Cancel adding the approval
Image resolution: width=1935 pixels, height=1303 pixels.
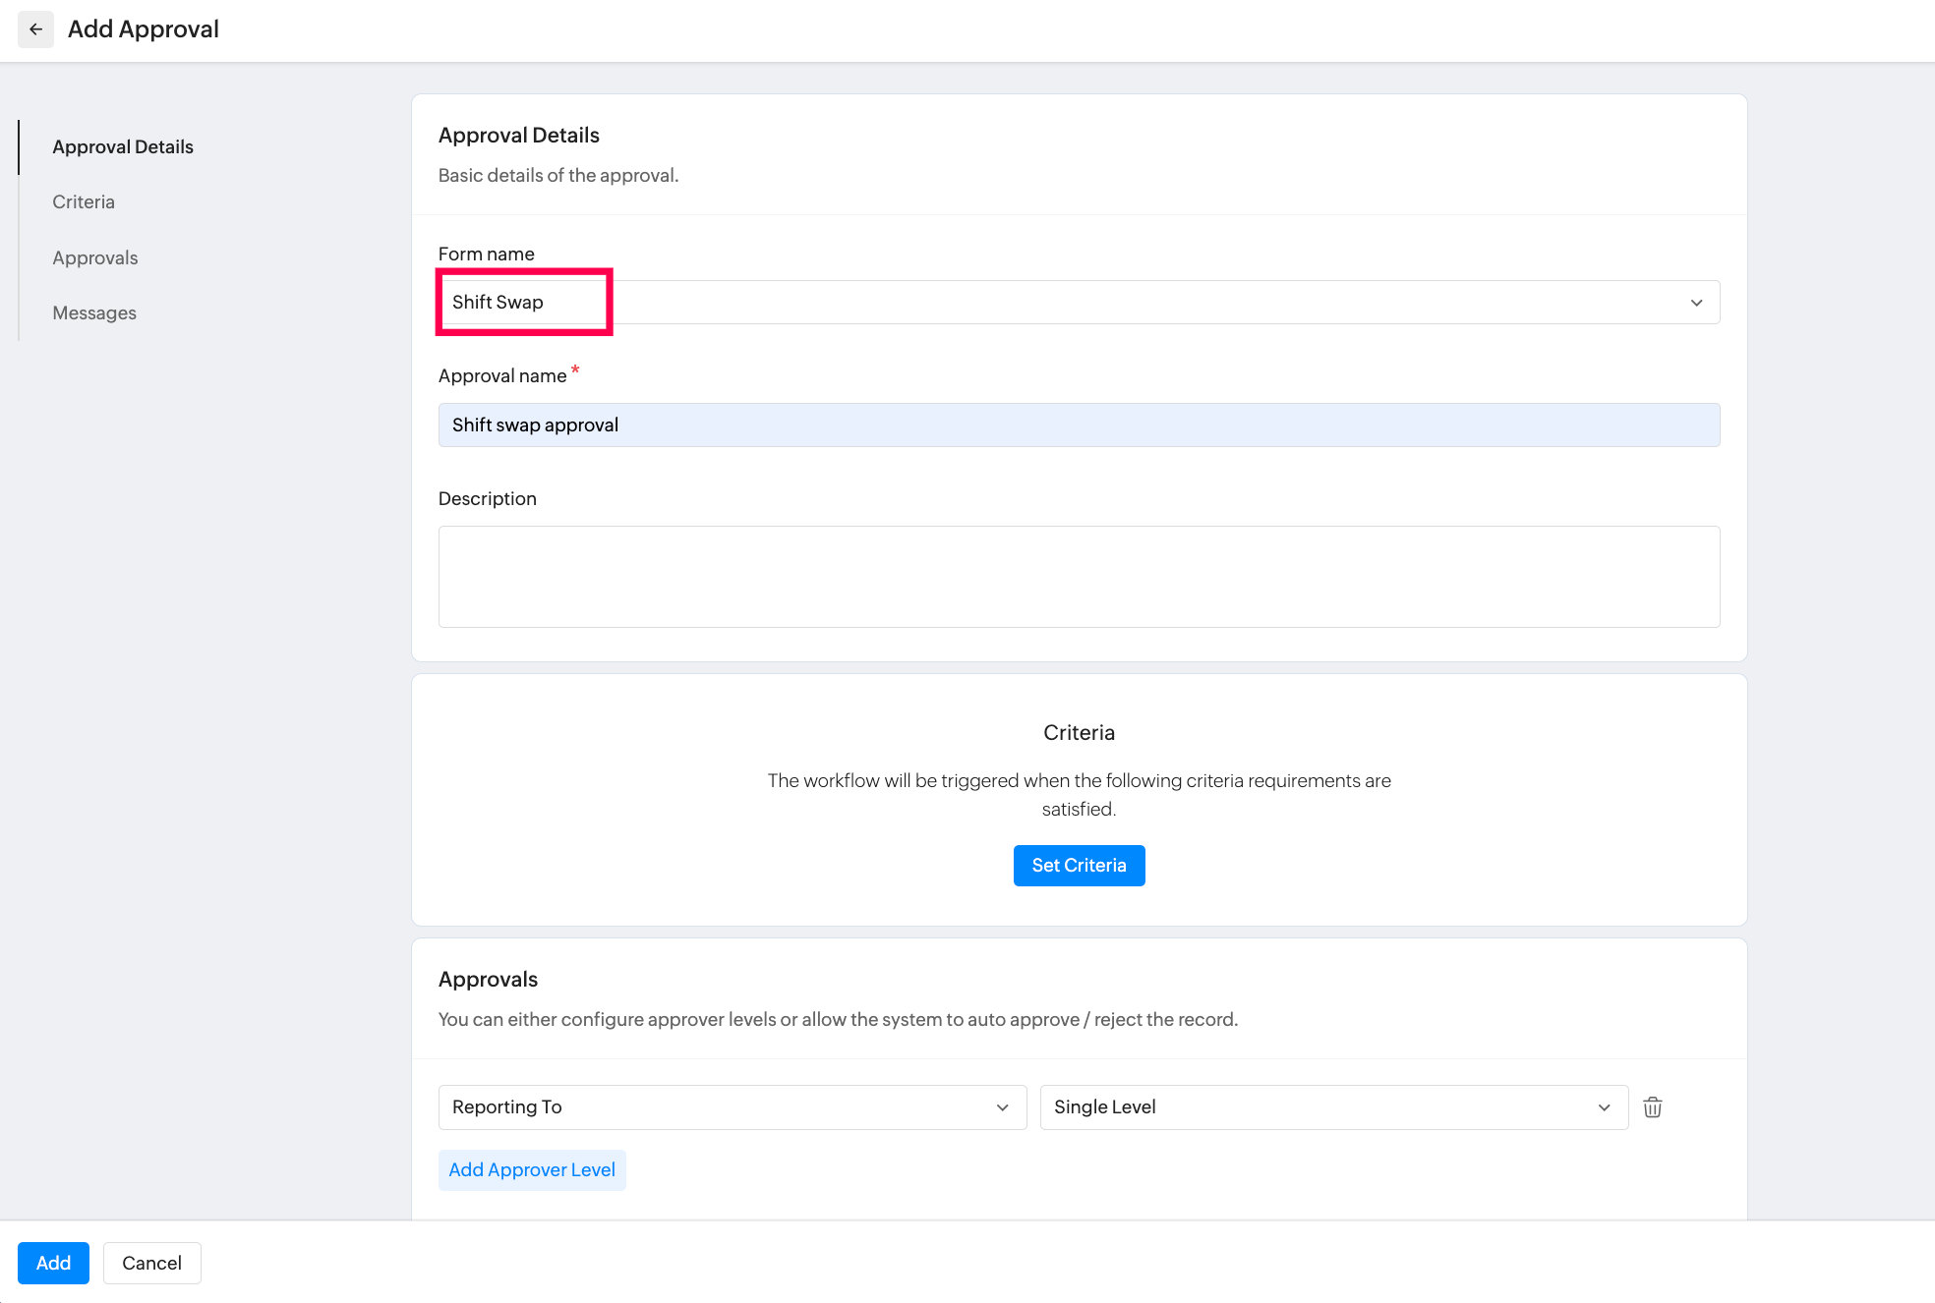pos(151,1263)
